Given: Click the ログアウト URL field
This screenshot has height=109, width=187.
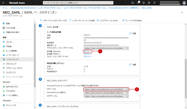Looking at the screenshot, I should coord(106,96).
